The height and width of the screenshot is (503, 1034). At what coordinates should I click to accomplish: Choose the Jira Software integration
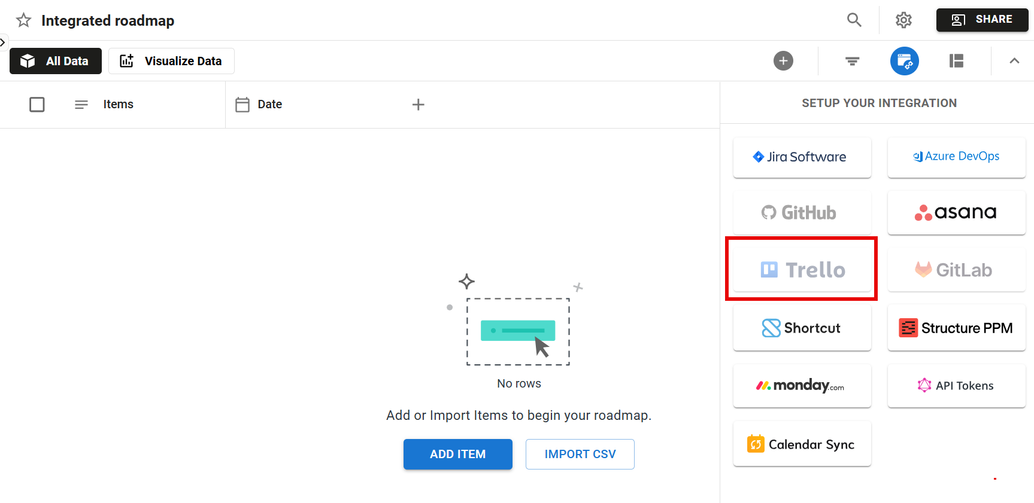[x=802, y=157]
